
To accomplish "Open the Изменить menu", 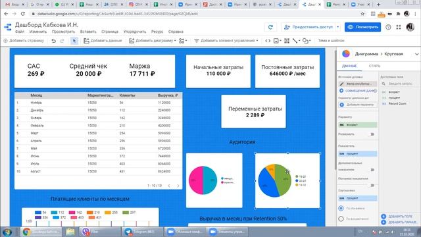I will tap(38, 32).
